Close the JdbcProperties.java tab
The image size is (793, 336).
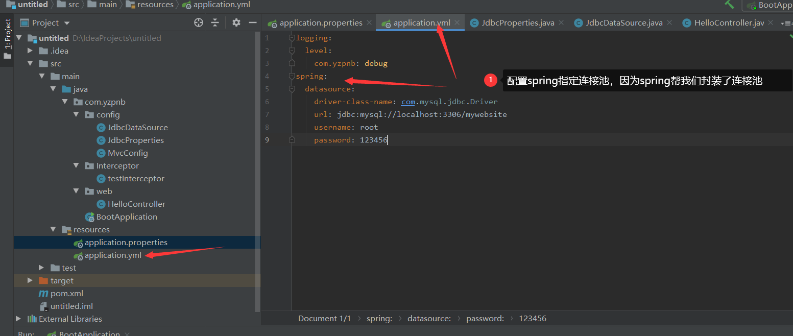click(x=561, y=22)
